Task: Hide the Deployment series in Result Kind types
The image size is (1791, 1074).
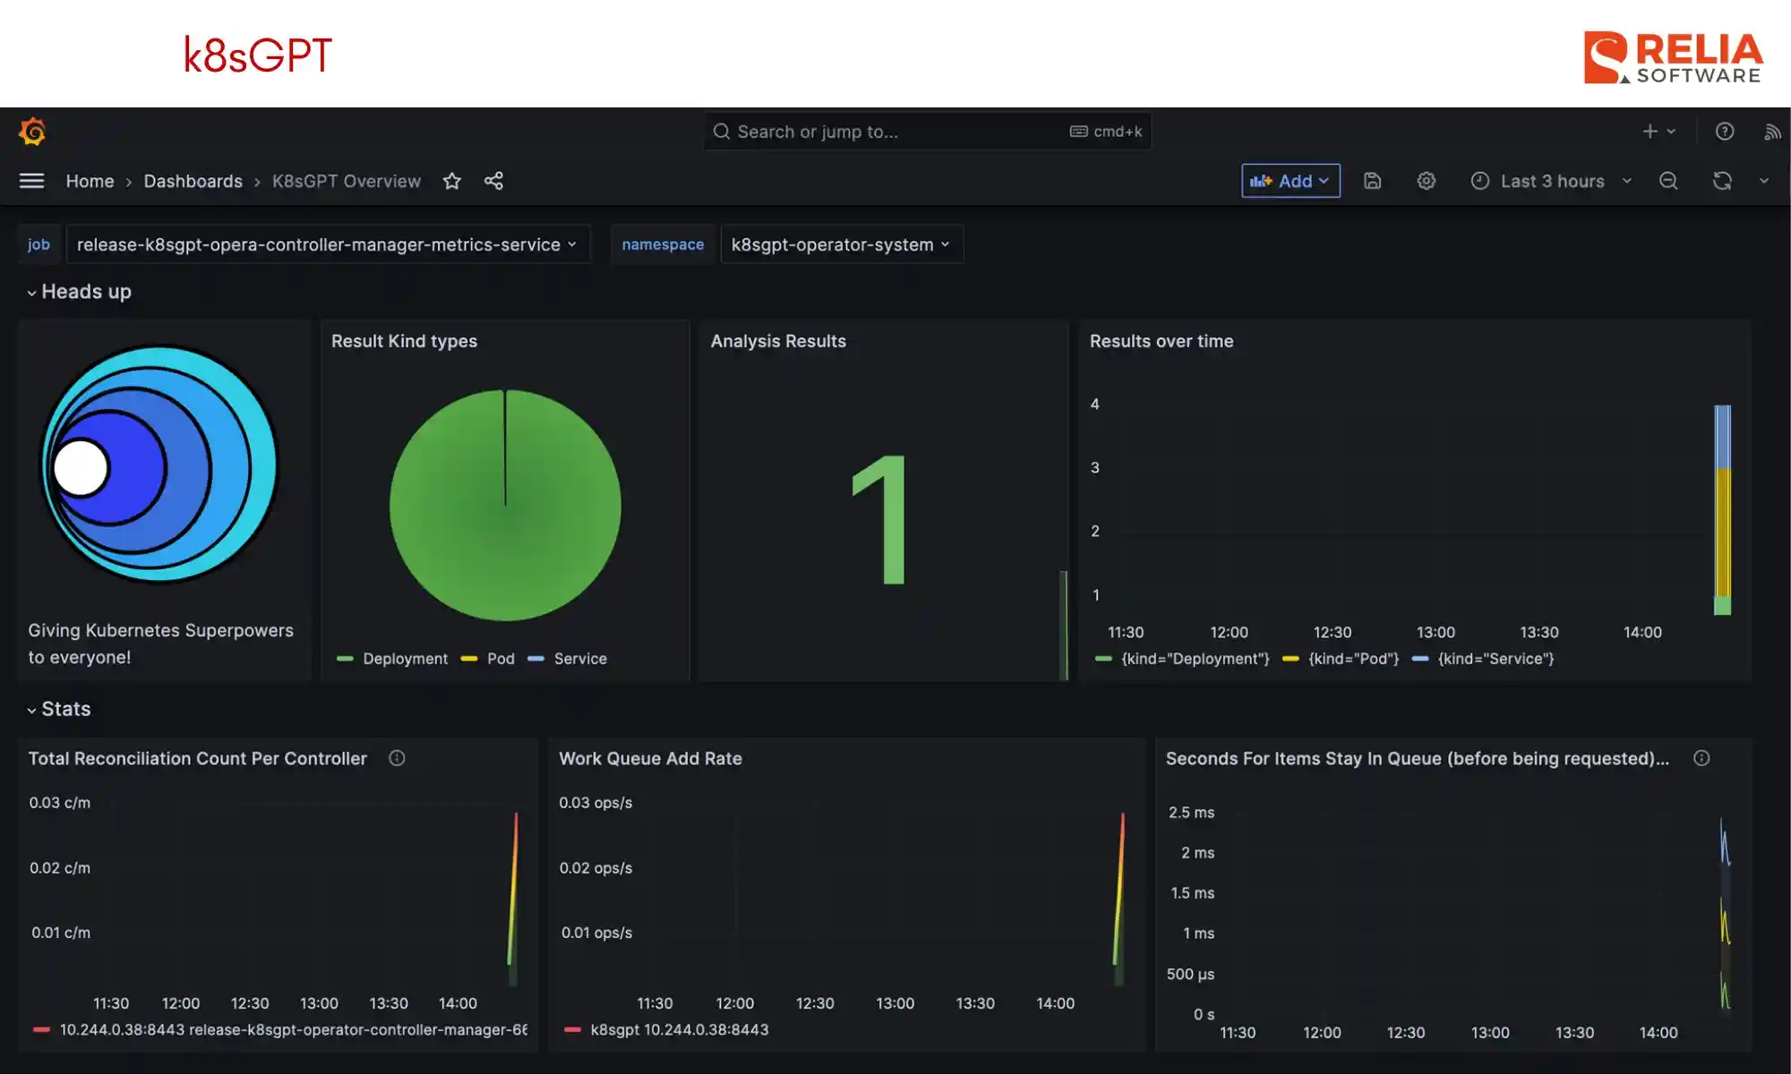Action: click(x=405, y=658)
